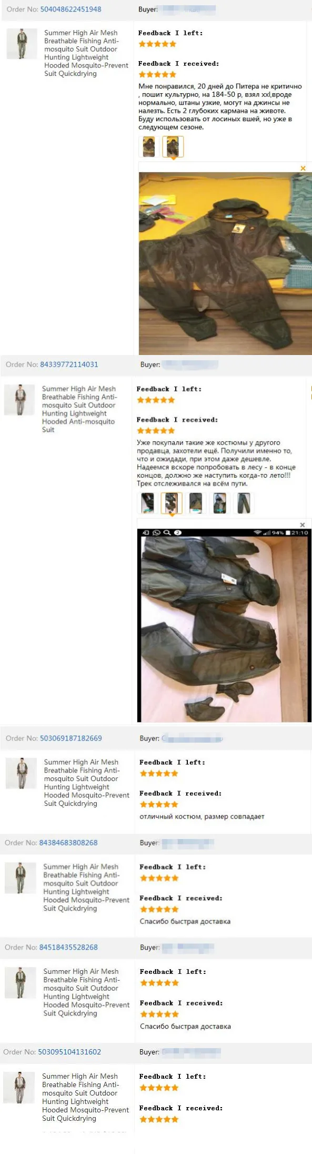Open product title link for order 84518435528268

click(86, 992)
